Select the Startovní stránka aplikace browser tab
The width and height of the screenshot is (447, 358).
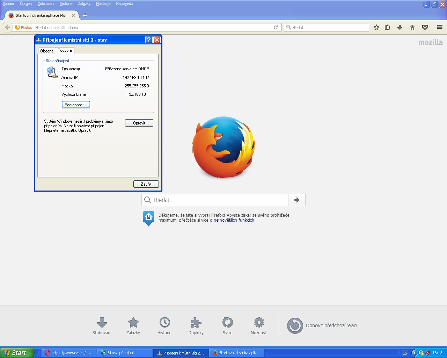42,15
